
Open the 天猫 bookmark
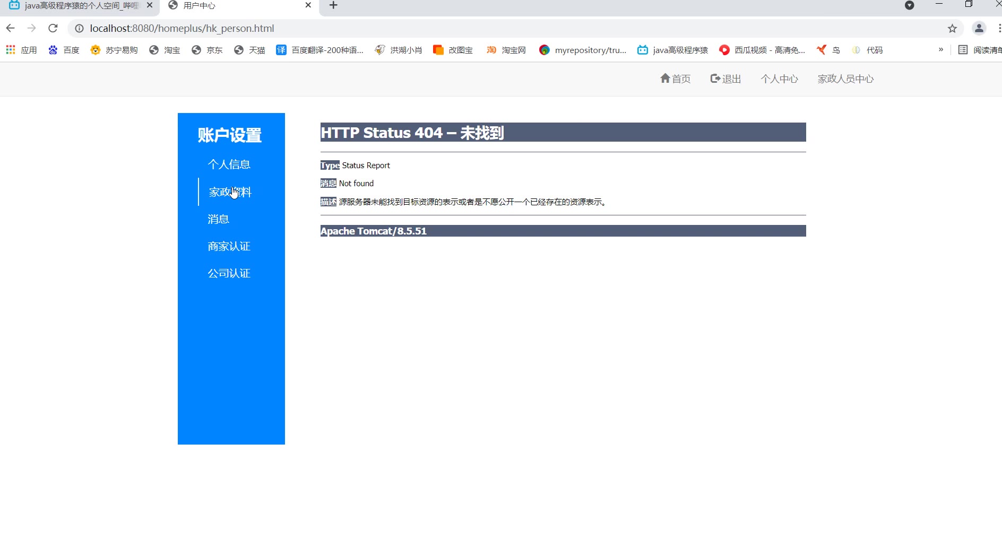click(249, 50)
